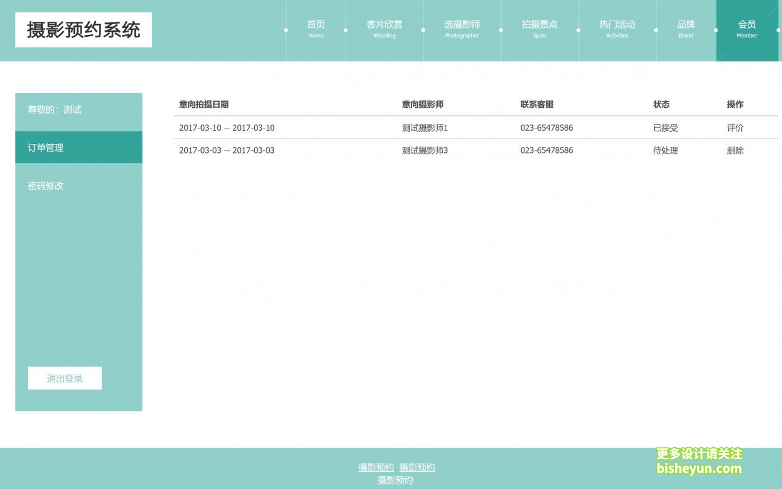Open the 订单管理 order management section

[x=46, y=147]
